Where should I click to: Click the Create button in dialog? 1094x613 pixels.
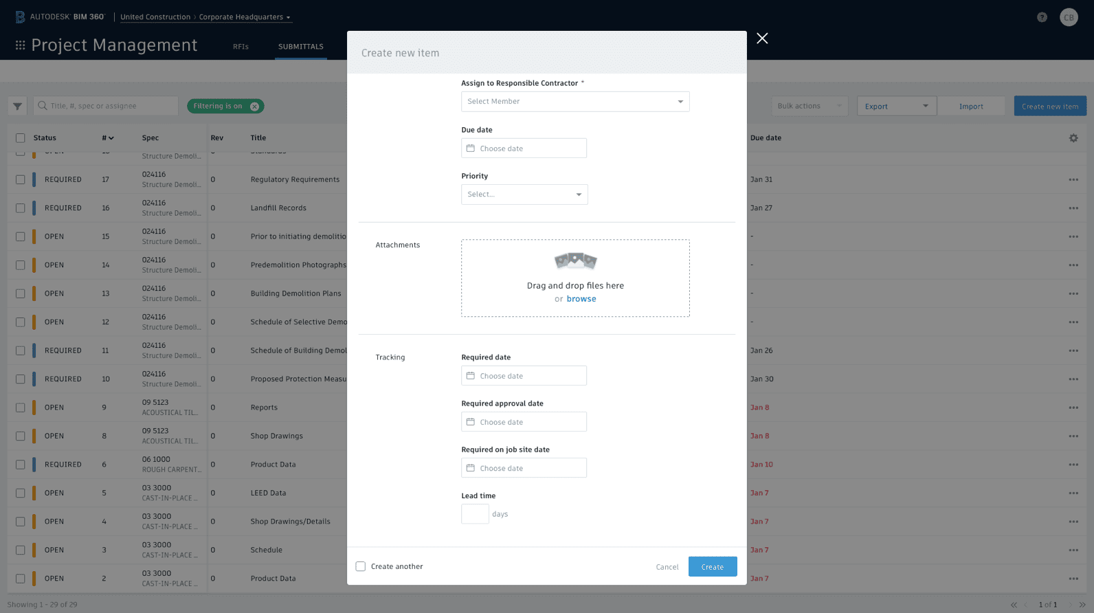(x=713, y=567)
